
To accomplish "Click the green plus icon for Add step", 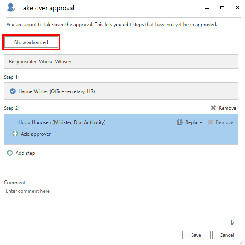I will pos(10,153).
